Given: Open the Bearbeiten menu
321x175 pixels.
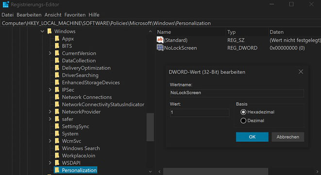Looking at the screenshot, I should tap(29, 15).
